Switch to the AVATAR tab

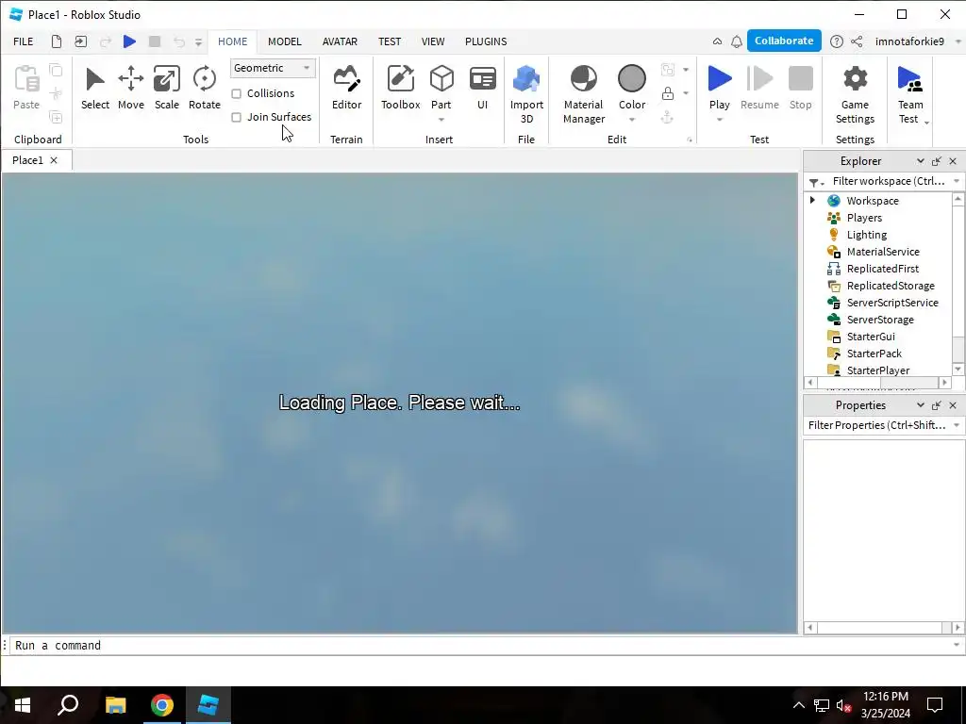pos(340,41)
